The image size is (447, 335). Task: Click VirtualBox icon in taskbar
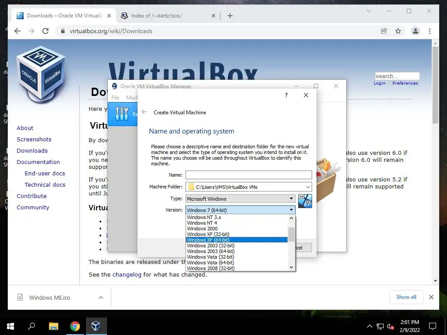click(x=96, y=326)
